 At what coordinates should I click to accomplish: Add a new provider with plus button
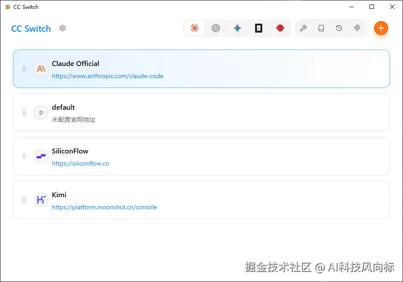381,28
